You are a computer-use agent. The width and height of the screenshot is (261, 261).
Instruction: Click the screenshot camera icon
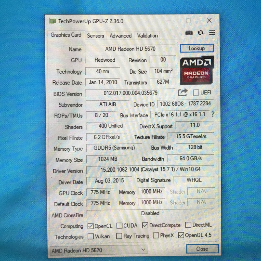coord(189,33)
